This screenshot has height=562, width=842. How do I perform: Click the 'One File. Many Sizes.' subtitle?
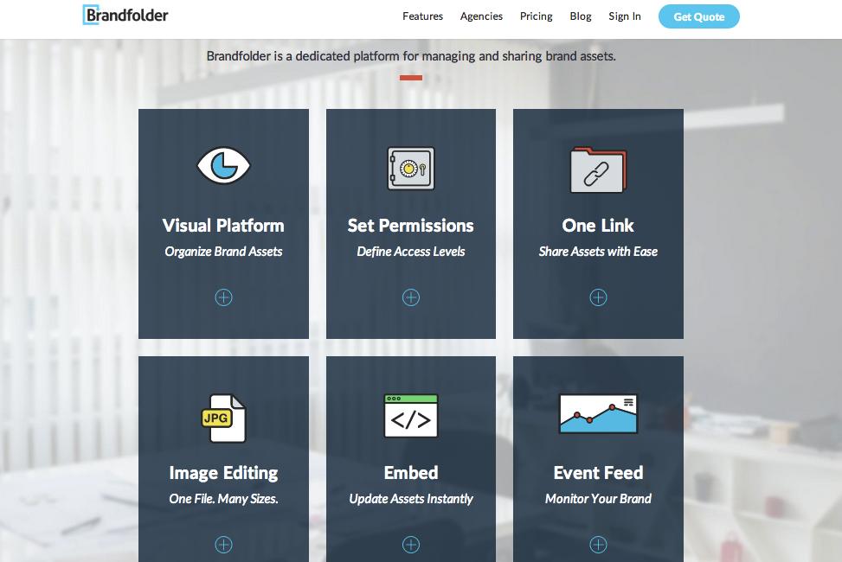point(223,499)
